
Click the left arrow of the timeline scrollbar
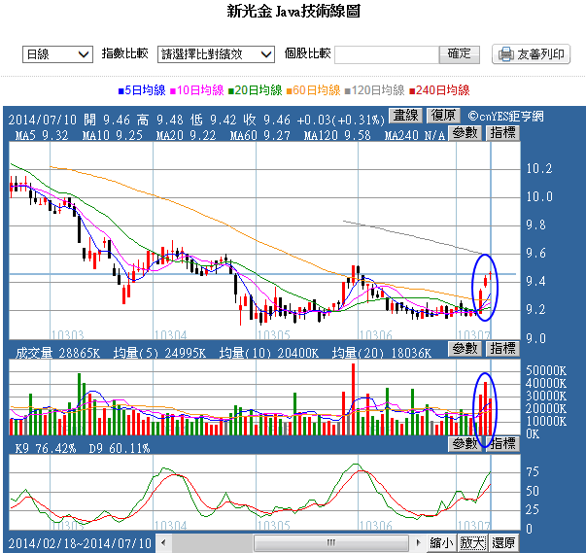[163, 542]
